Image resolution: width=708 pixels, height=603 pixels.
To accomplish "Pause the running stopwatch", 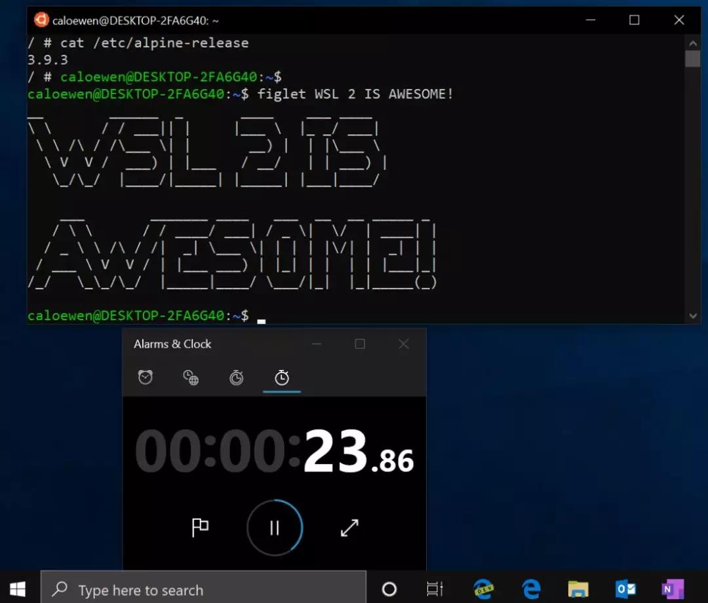I will (274, 528).
